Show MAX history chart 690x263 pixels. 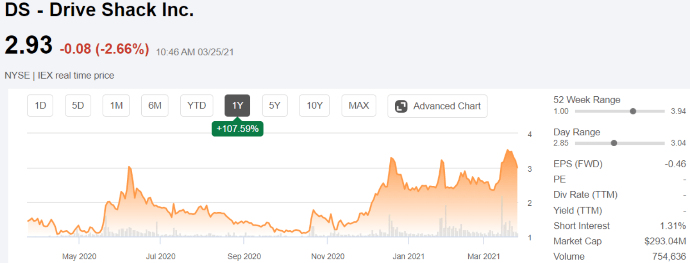[359, 106]
